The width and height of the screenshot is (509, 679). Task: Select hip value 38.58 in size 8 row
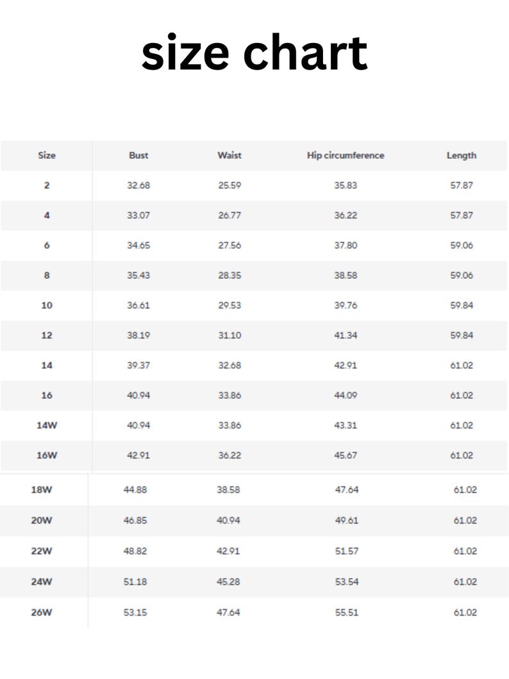pyautogui.click(x=346, y=276)
